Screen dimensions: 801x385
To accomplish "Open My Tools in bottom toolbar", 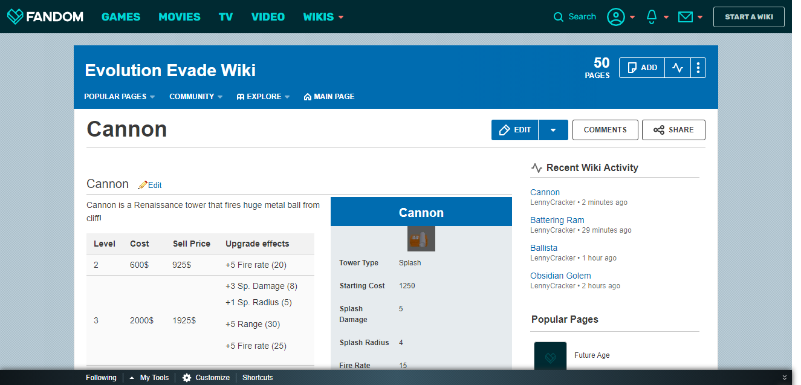I will (154, 378).
